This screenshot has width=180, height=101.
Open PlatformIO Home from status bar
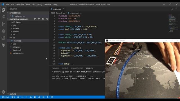coord(18,97)
